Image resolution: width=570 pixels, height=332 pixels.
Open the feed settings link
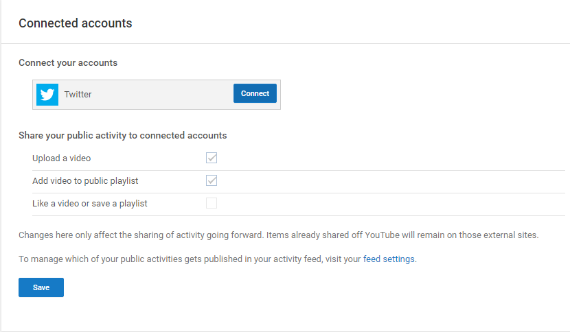pos(389,259)
